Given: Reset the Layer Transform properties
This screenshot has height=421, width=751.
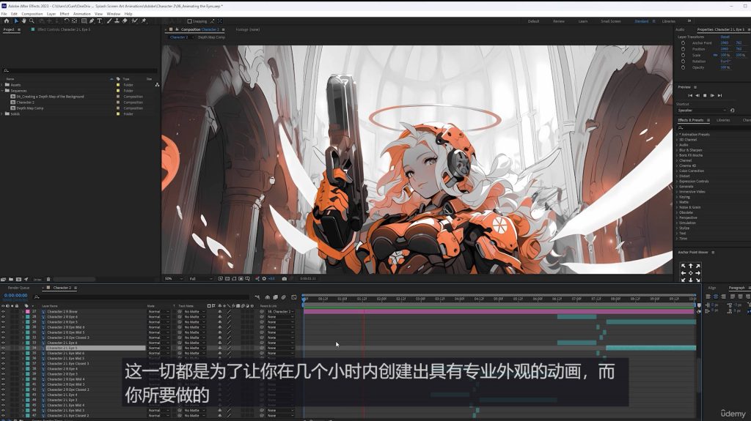Looking at the screenshot, I should tap(725, 37).
